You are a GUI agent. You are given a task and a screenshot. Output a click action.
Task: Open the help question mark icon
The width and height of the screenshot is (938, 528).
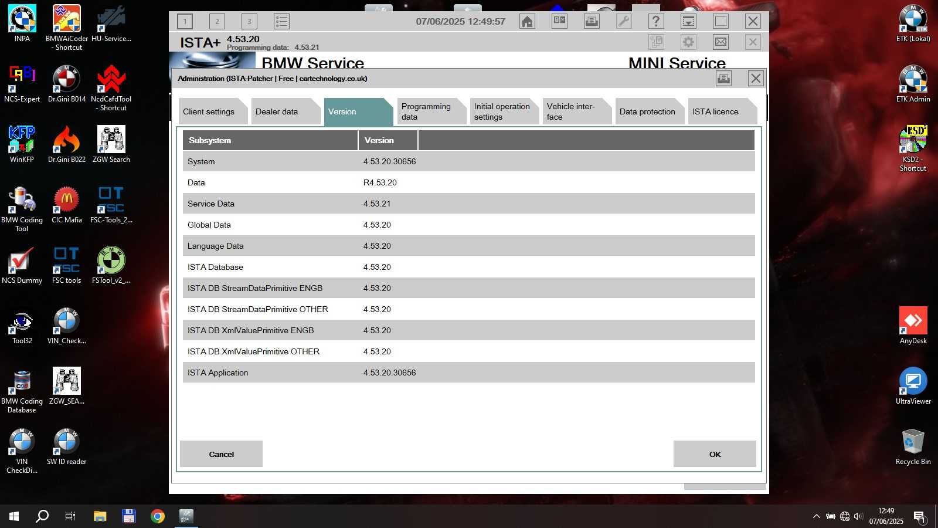656,22
